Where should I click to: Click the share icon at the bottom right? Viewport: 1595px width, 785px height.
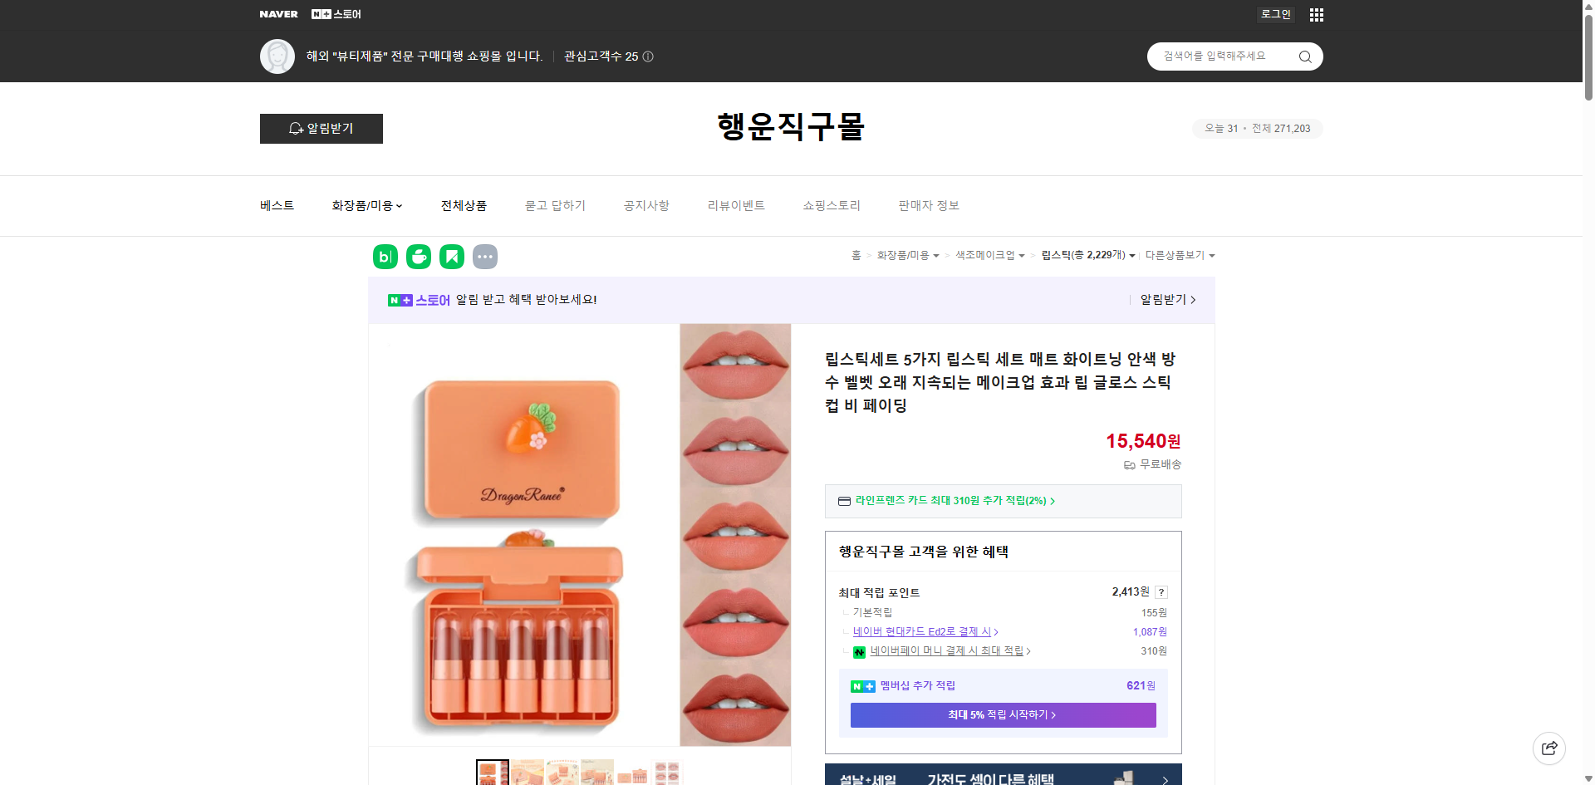[x=1549, y=748]
